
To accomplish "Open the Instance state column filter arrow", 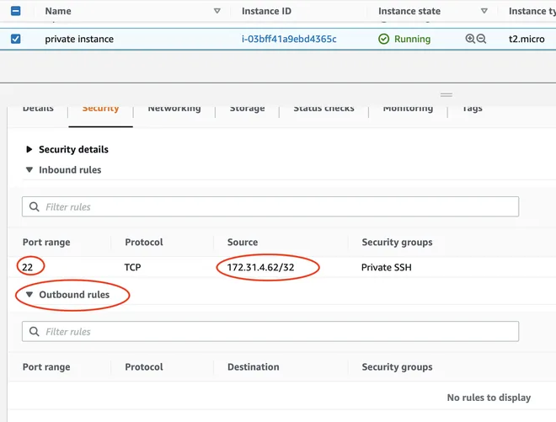I will tap(484, 11).
